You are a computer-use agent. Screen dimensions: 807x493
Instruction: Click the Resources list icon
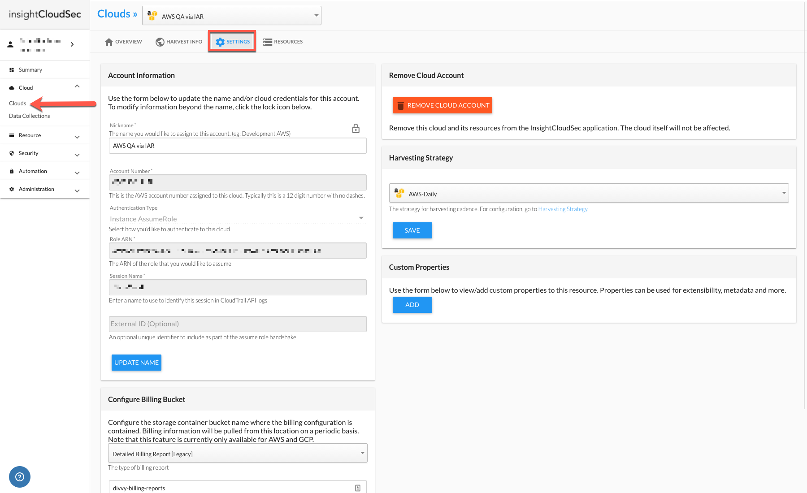click(268, 42)
